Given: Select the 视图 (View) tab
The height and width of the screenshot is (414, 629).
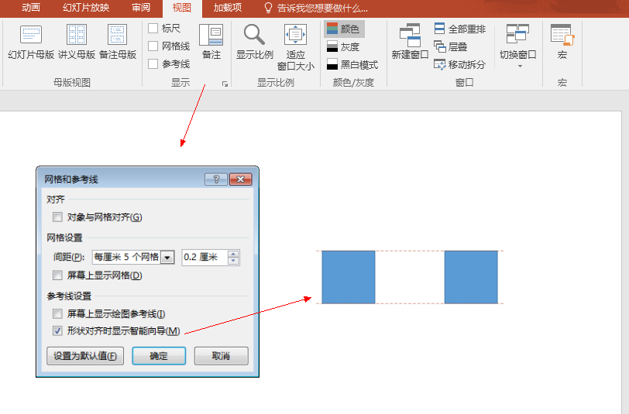Looking at the screenshot, I should pyautogui.click(x=182, y=8).
